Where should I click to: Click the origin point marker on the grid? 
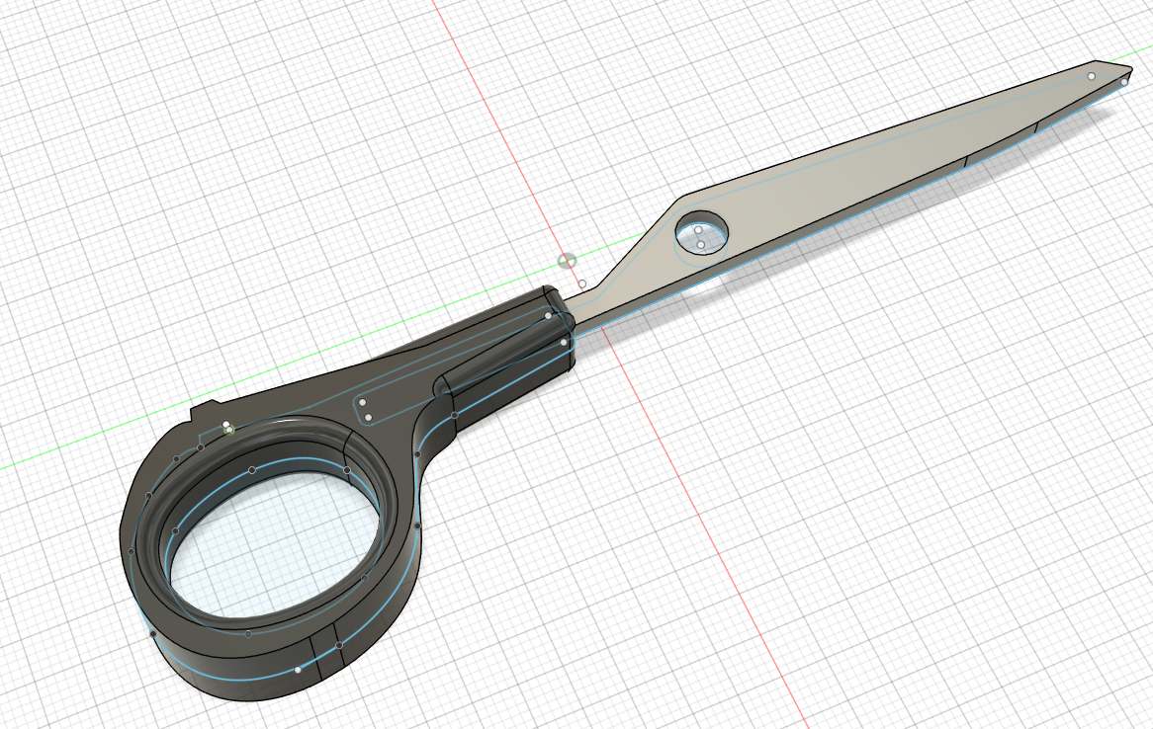[x=567, y=262]
